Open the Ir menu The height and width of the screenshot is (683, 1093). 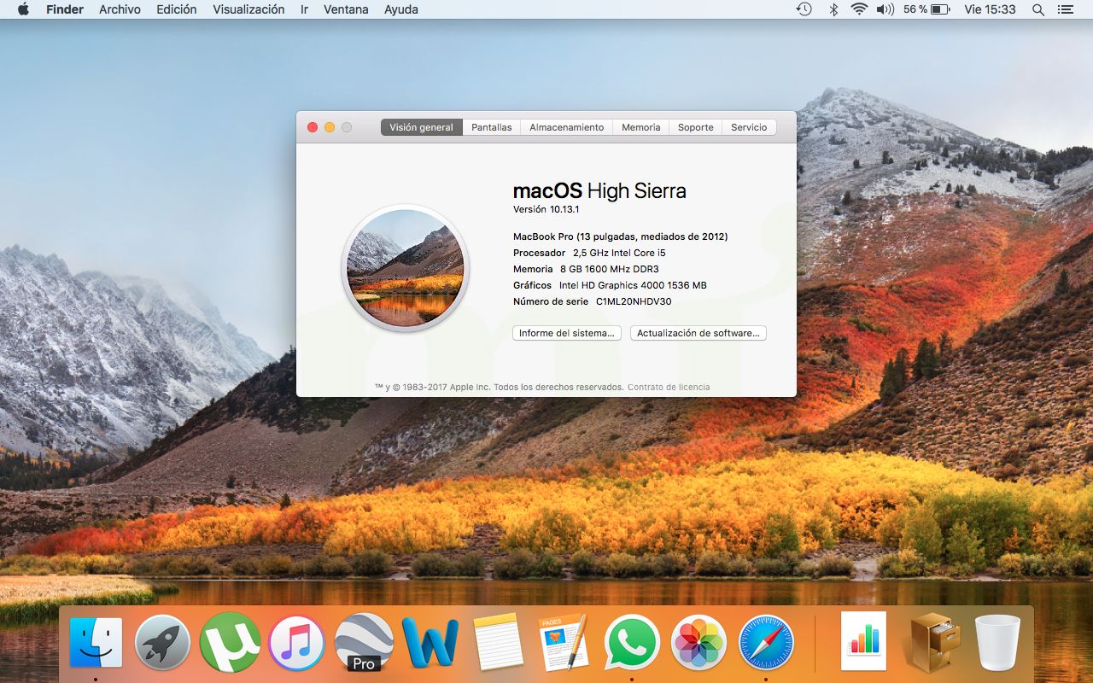click(x=305, y=9)
